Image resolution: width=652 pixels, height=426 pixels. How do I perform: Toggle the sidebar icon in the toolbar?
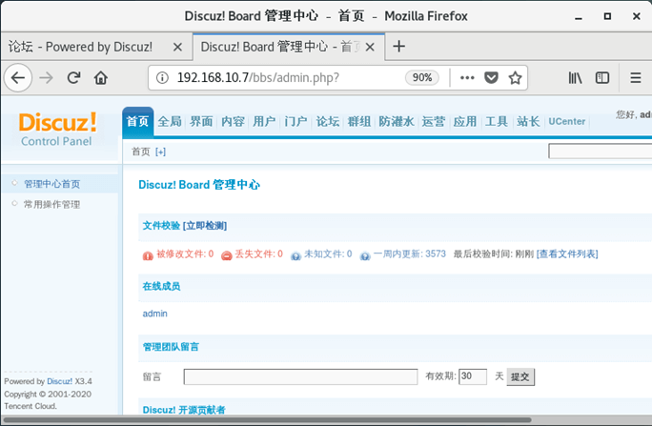pos(602,78)
